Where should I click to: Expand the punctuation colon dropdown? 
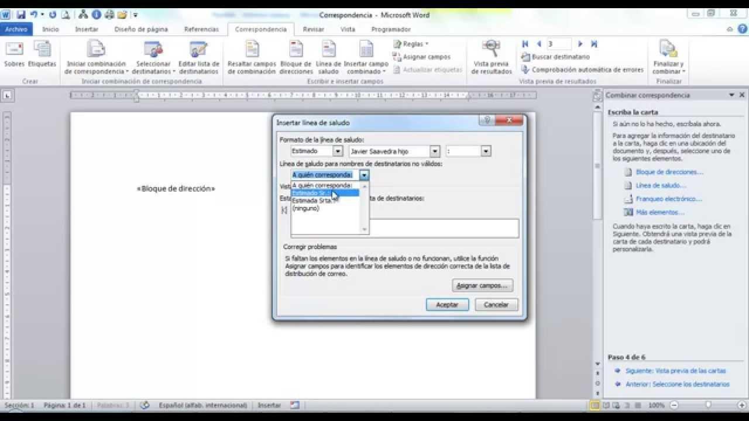[x=486, y=151]
